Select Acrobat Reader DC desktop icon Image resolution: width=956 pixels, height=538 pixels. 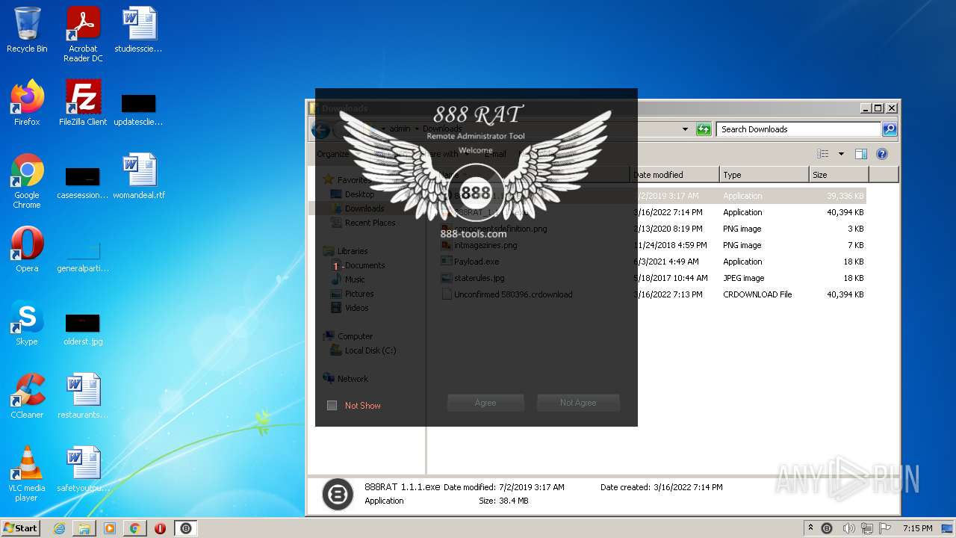click(83, 34)
